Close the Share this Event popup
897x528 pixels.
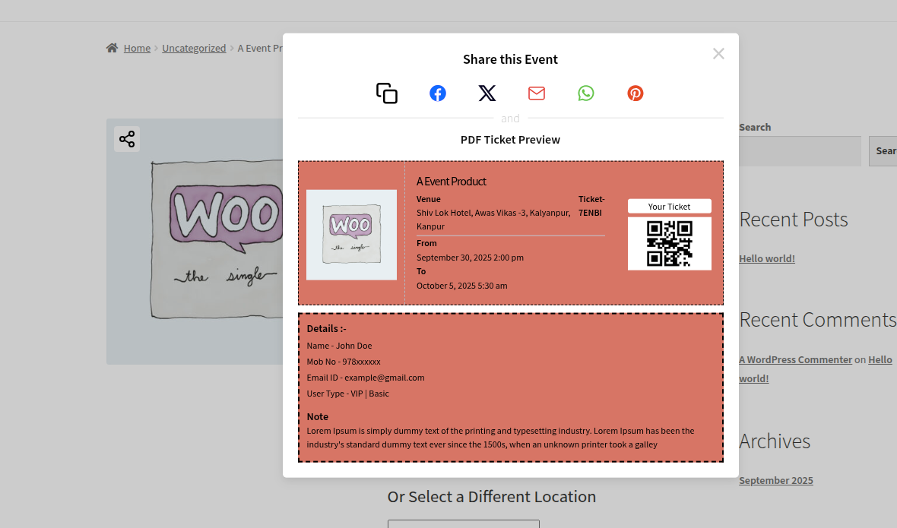(718, 53)
